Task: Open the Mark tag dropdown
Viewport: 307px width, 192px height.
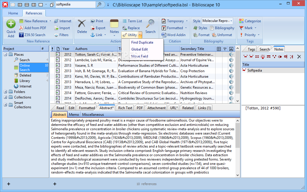Action: point(255,28)
